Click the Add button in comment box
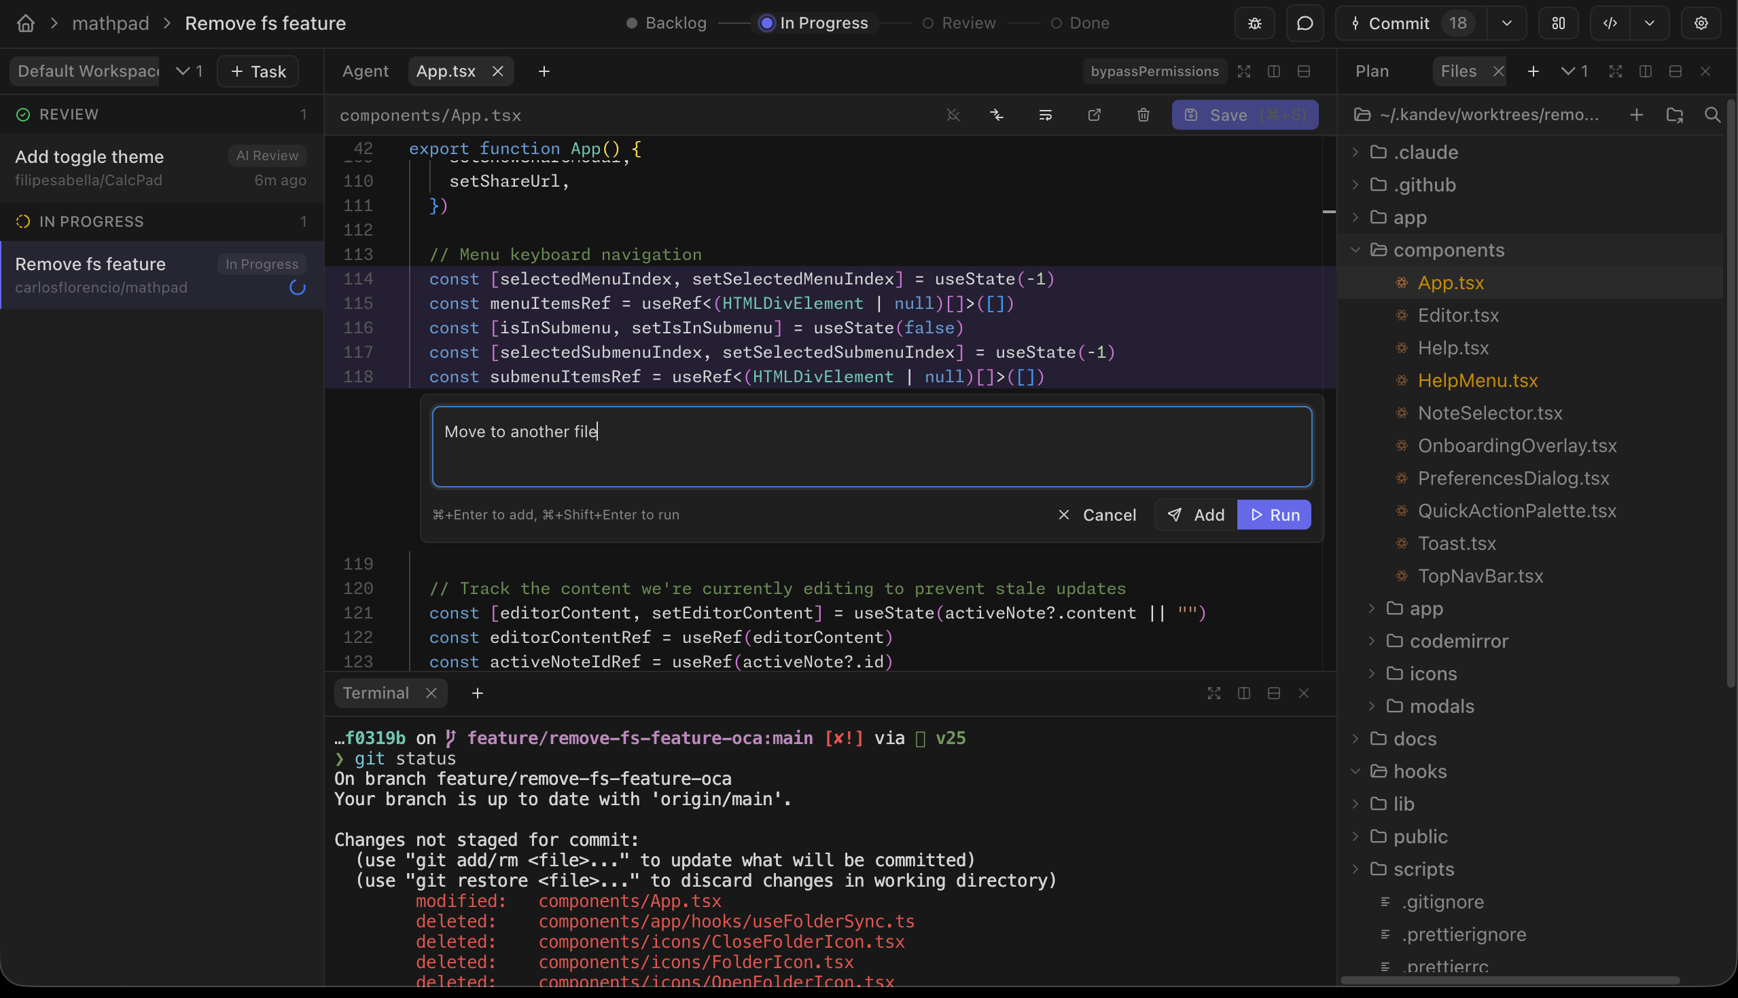This screenshot has height=998, width=1738. (1196, 515)
